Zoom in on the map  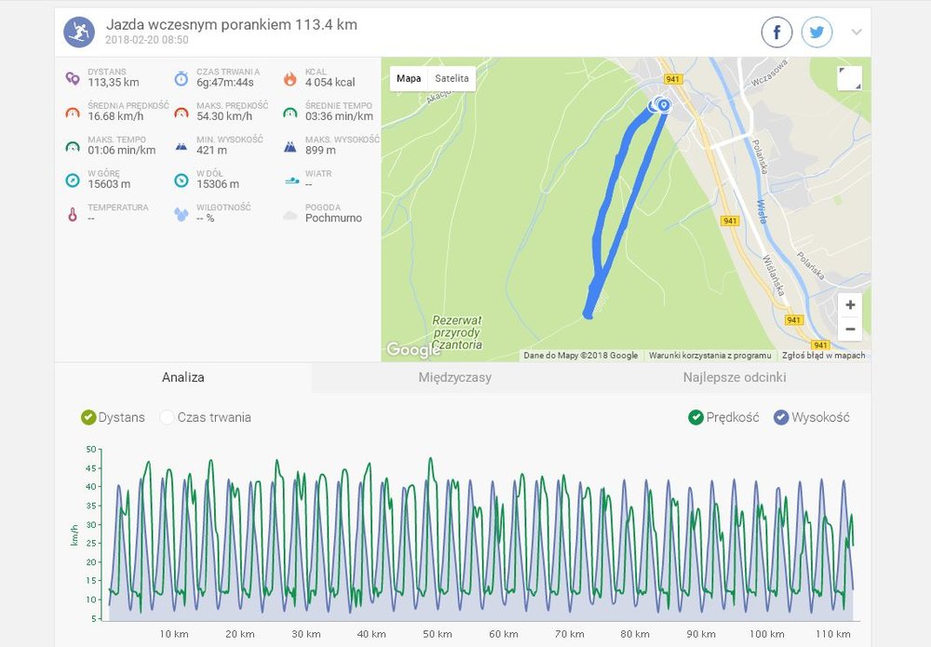(x=850, y=305)
